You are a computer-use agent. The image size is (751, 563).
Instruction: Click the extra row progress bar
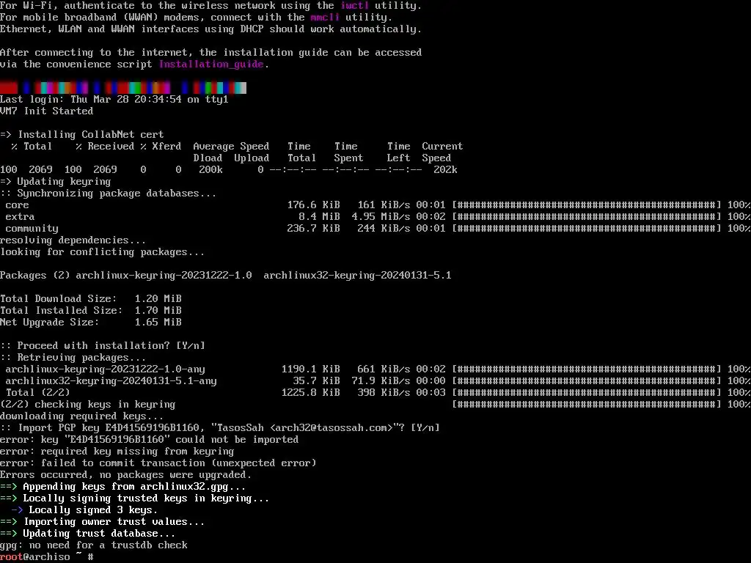[x=587, y=217]
